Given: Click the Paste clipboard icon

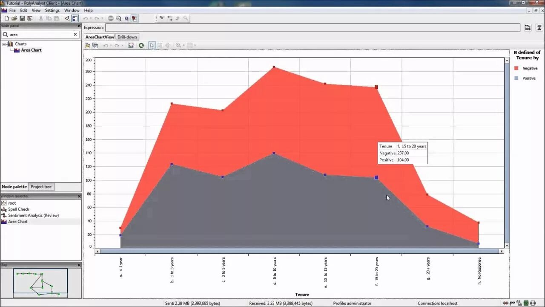Looking at the screenshot, I should pos(56,18).
